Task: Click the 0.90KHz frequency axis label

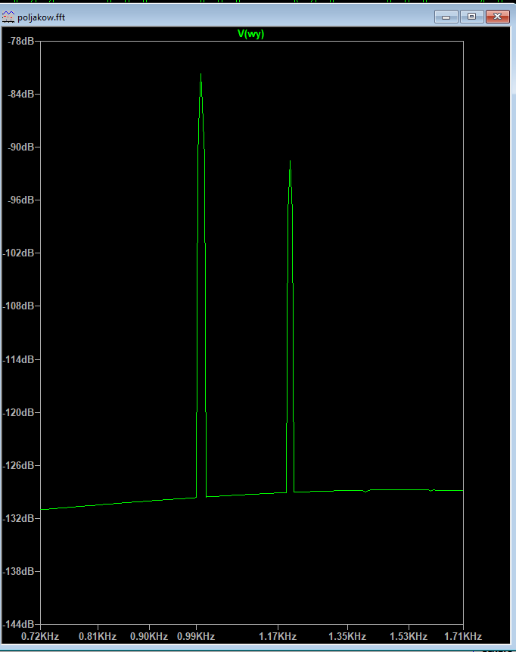Action: [148, 636]
